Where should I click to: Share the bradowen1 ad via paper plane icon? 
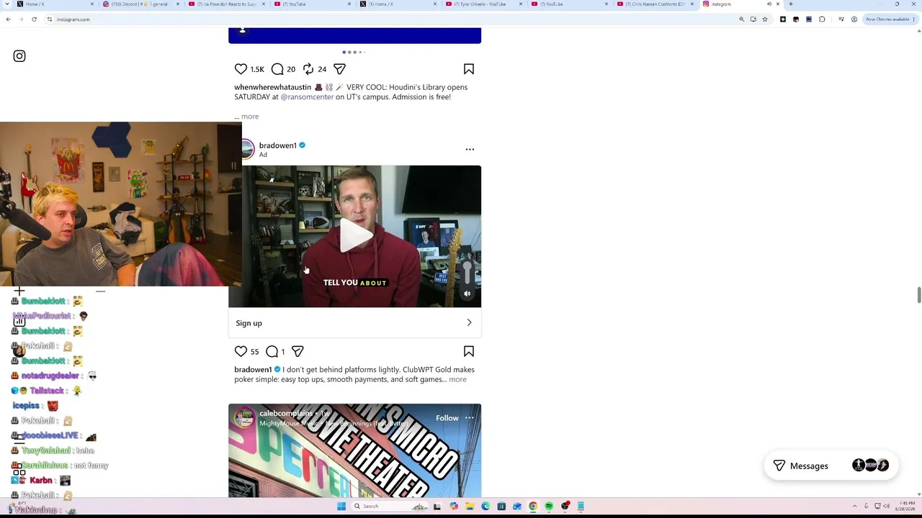point(297,351)
